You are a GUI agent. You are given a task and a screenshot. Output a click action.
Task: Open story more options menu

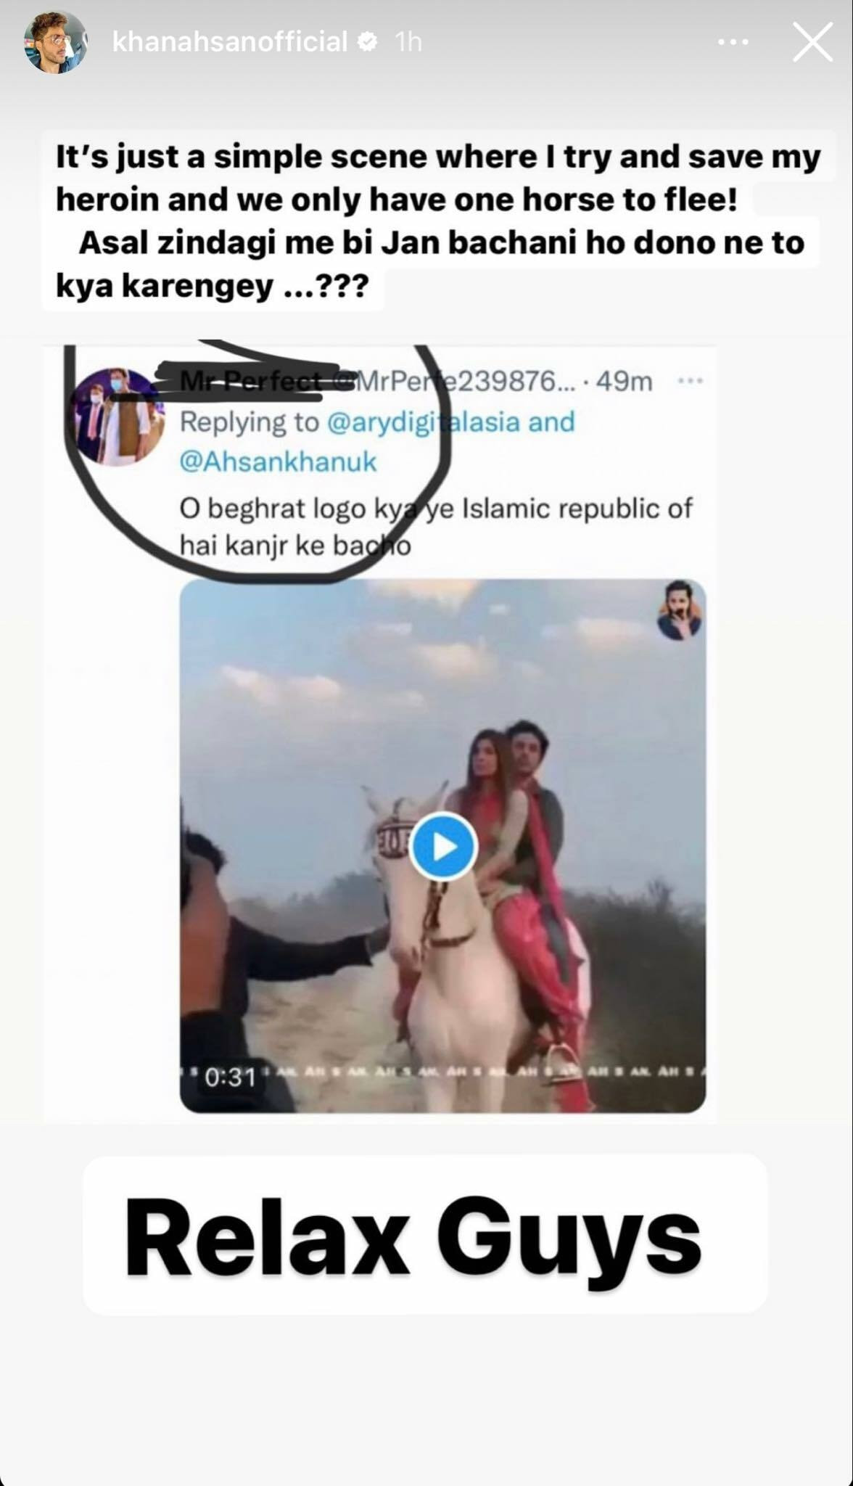coord(733,43)
